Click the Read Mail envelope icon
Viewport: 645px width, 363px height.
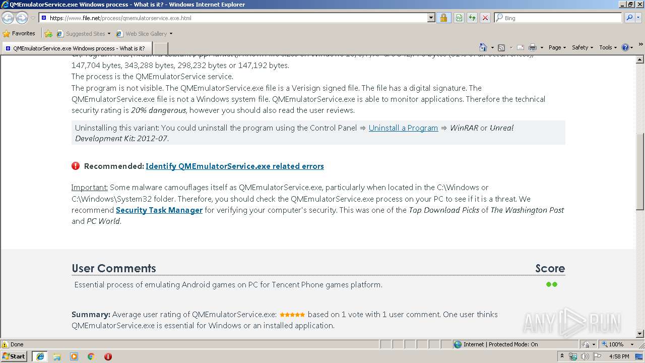tap(521, 47)
